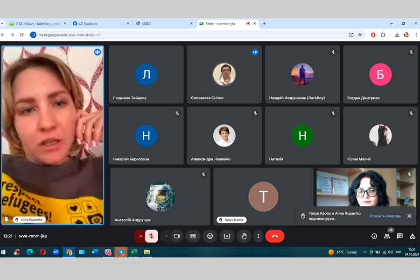Screen dimensions: 420x280
Task: Dismiss the raised hands notification
Action: coord(409,216)
